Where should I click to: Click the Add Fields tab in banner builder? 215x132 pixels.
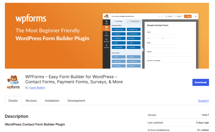(x=118, y=21)
